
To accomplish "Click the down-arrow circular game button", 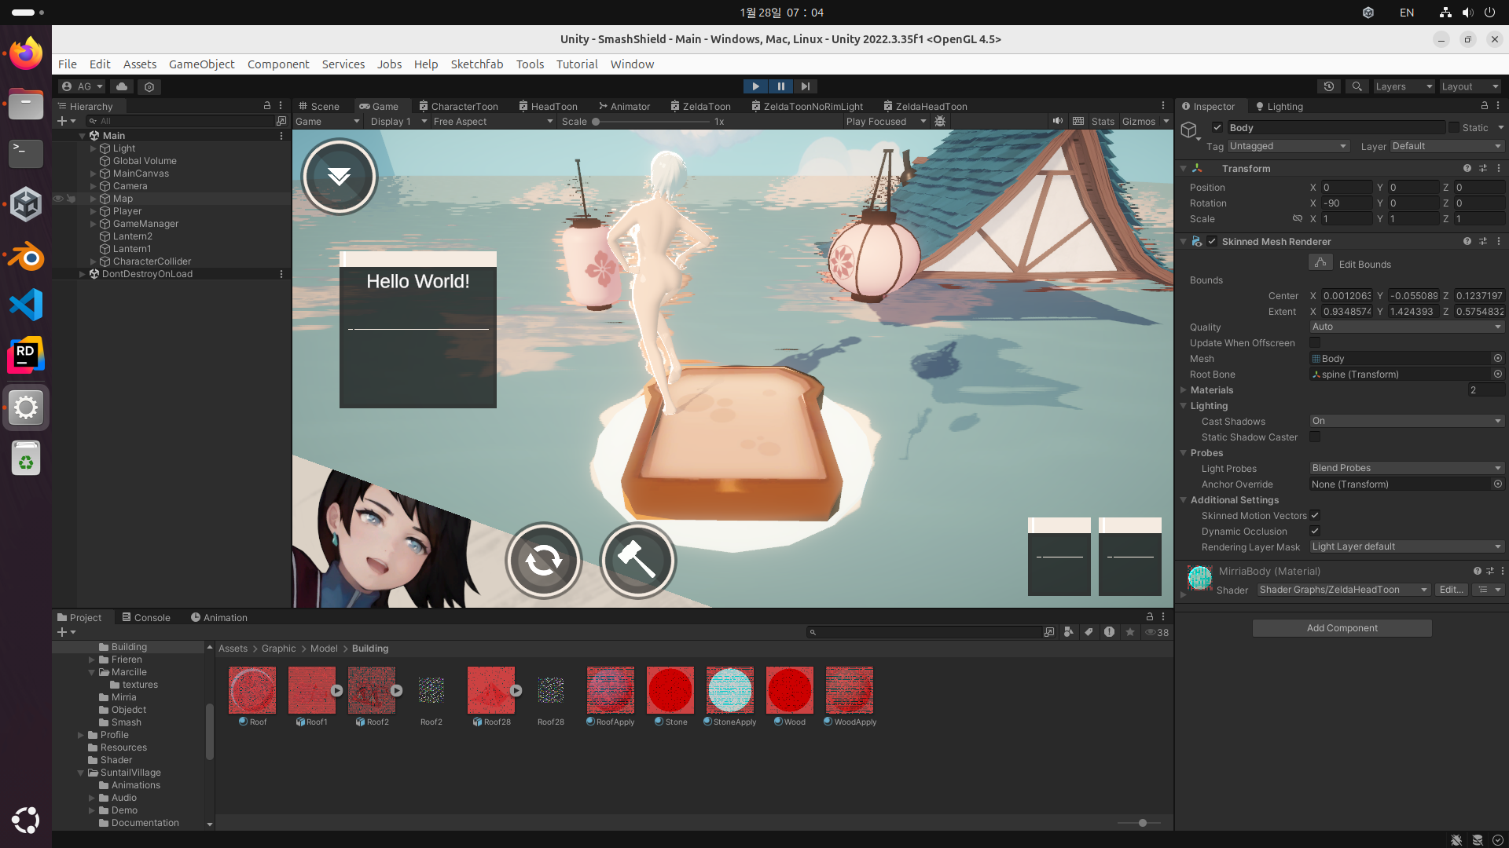I will pos(340,177).
